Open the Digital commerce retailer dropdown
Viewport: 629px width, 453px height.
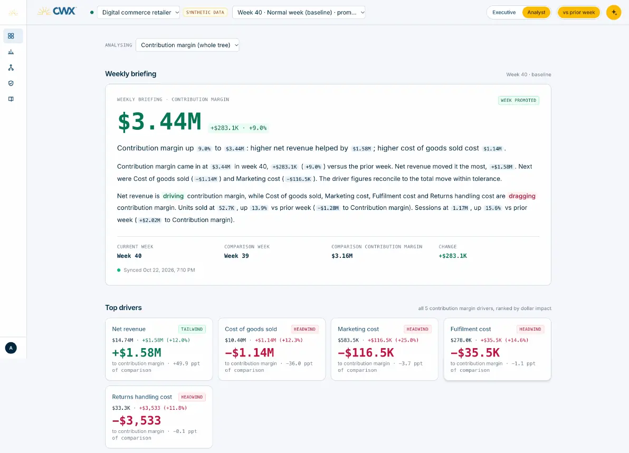coord(138,13)
